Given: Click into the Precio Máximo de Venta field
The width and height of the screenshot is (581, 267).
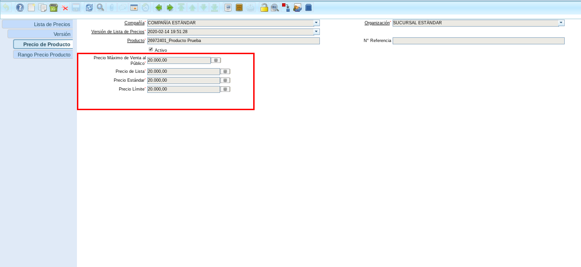Looking at the screenshot, I should point(179,60).
